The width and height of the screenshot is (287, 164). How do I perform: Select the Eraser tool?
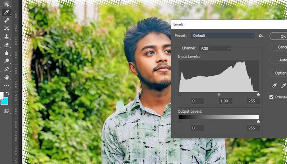coord(7,45)
